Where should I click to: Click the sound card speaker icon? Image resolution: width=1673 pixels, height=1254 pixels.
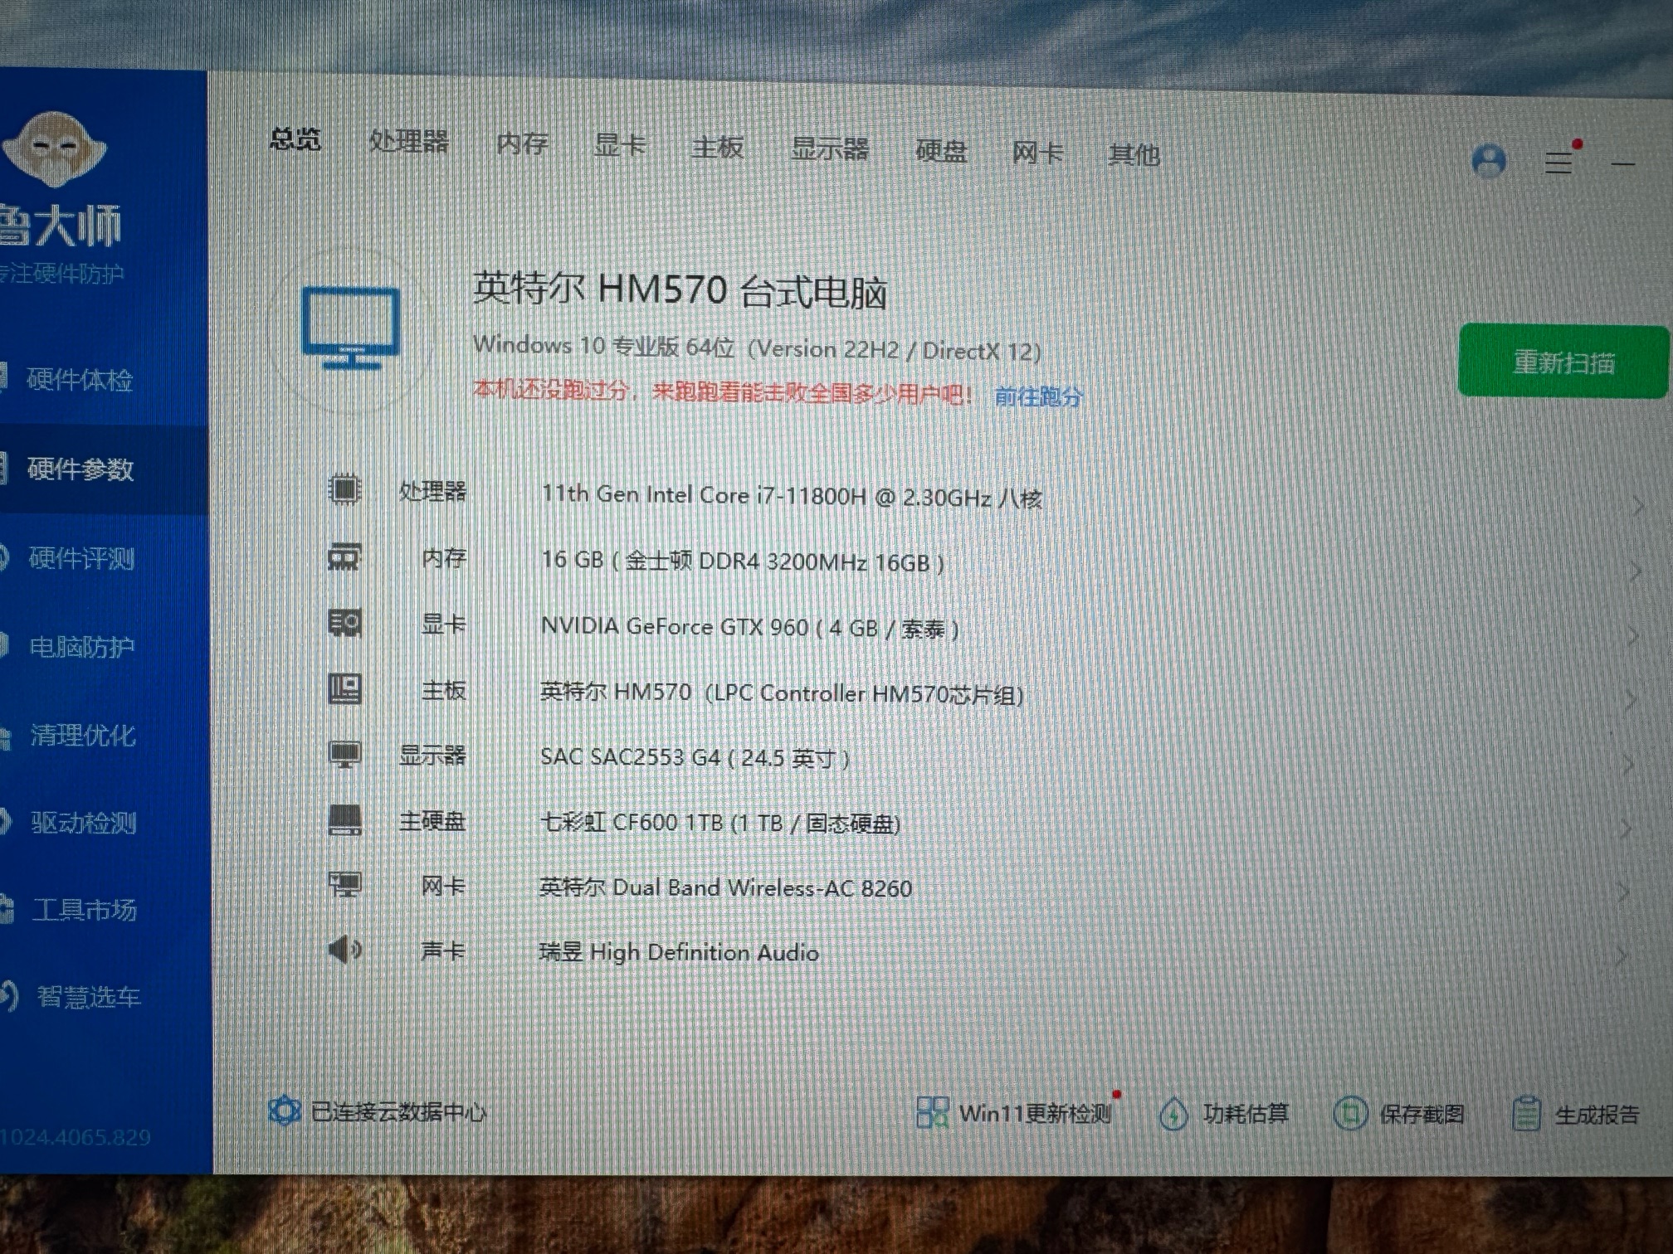[344, 949]
